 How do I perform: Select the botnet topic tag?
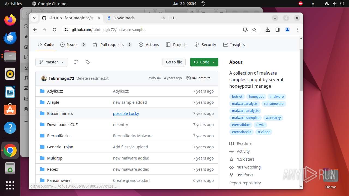pyautogui.click(x=237, y=97)
